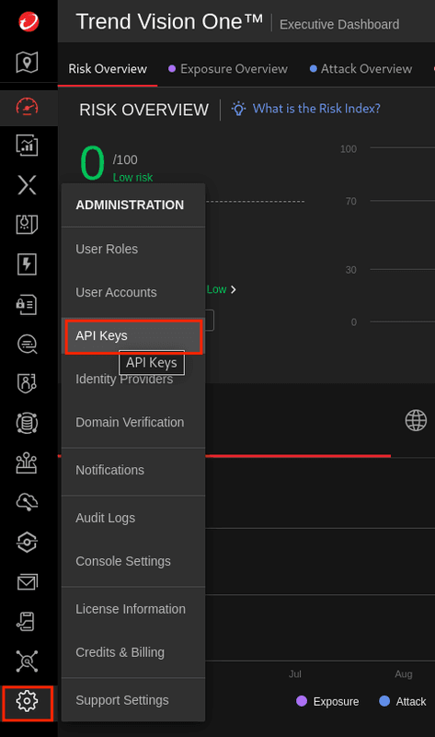Select License Information menu entry
The height and width of the screenshot is (737, 435).
click(x=133, y=609)
